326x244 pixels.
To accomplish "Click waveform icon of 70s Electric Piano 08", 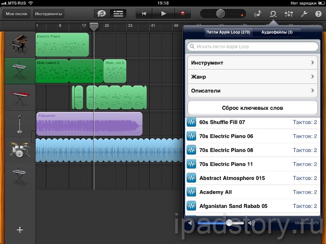I will pos(191,150).
